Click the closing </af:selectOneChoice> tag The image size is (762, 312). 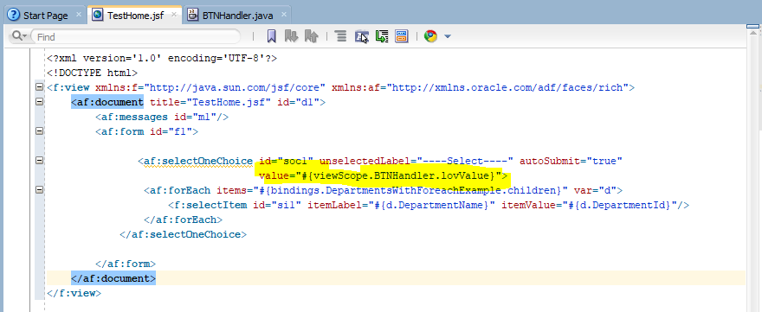[x=184, y=234]
